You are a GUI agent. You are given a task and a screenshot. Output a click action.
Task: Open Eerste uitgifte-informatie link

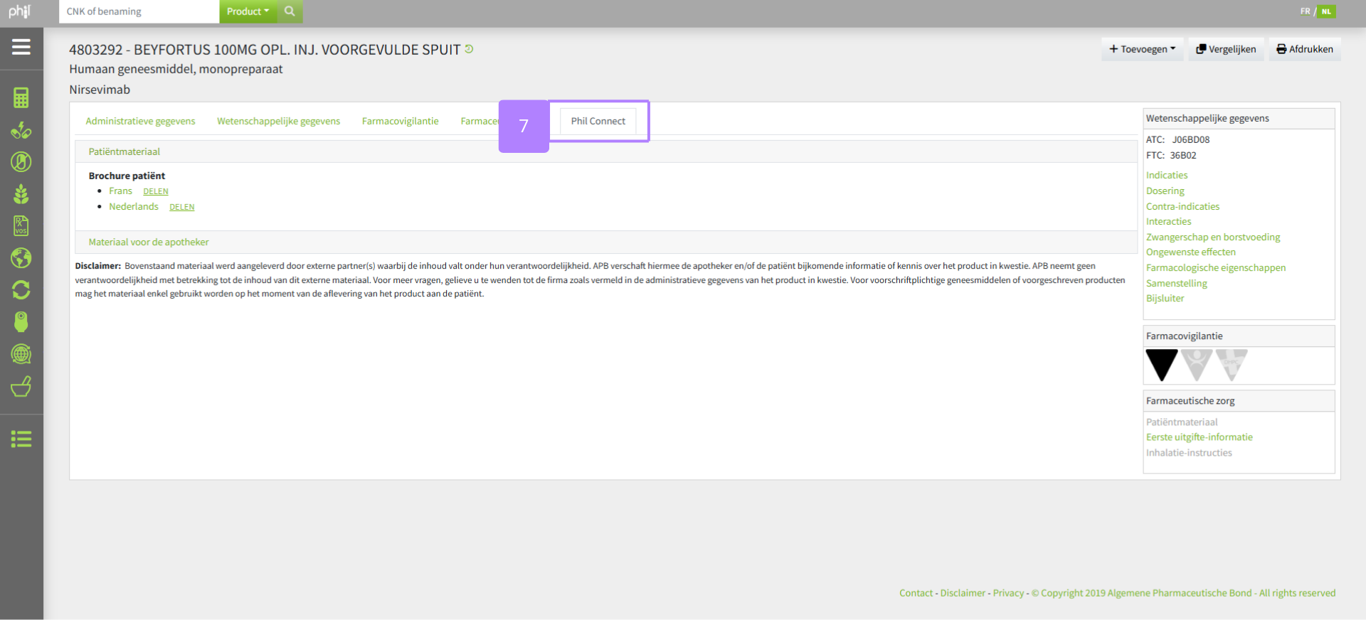(x=1200, y=437)
